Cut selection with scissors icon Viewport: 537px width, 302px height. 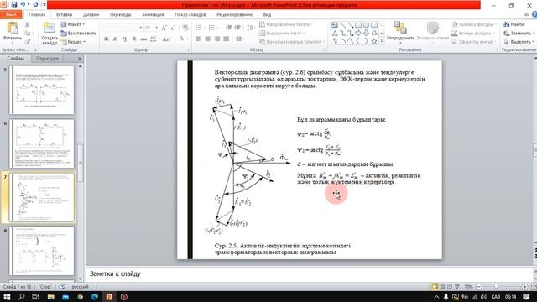pos(27,24)
